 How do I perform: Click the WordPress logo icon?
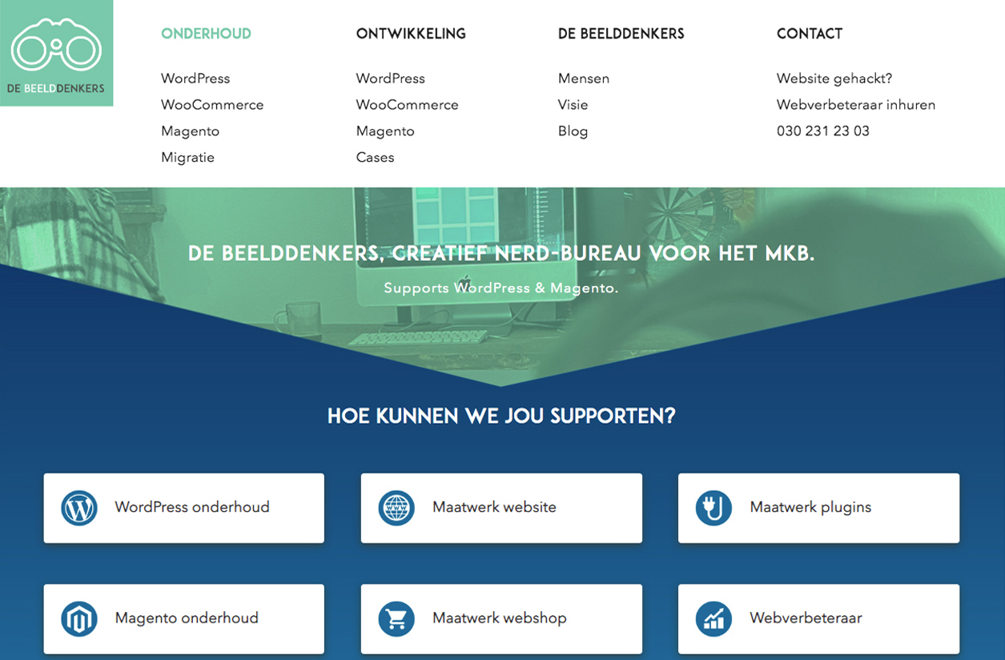click(x=79, y=508)
